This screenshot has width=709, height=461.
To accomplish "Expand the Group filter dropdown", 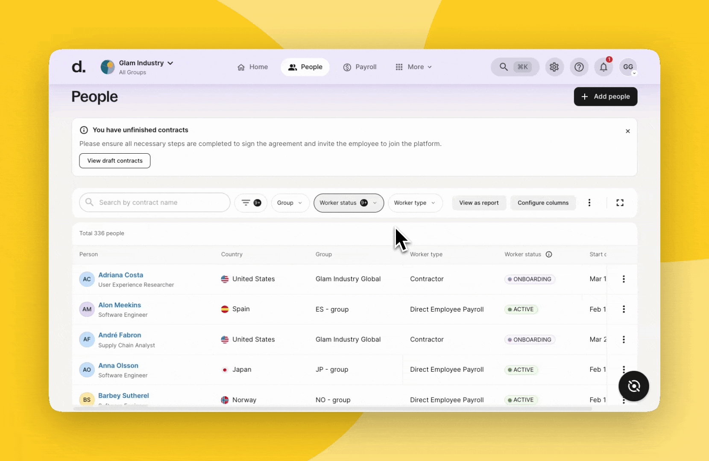I will (x=290, y=203).
